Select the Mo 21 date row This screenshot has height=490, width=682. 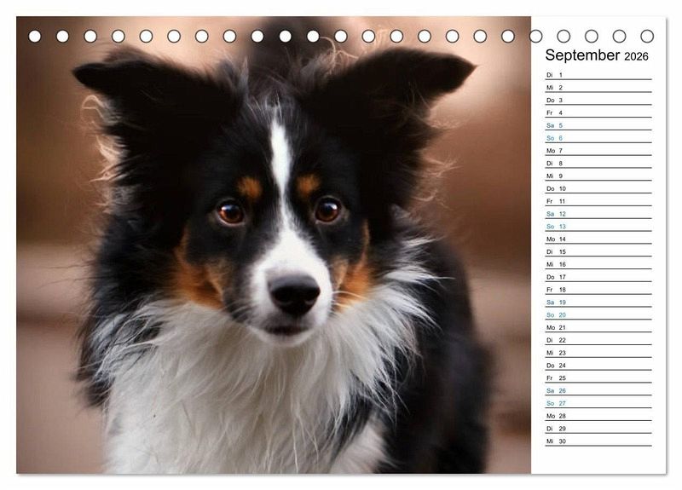click(598, 327)
